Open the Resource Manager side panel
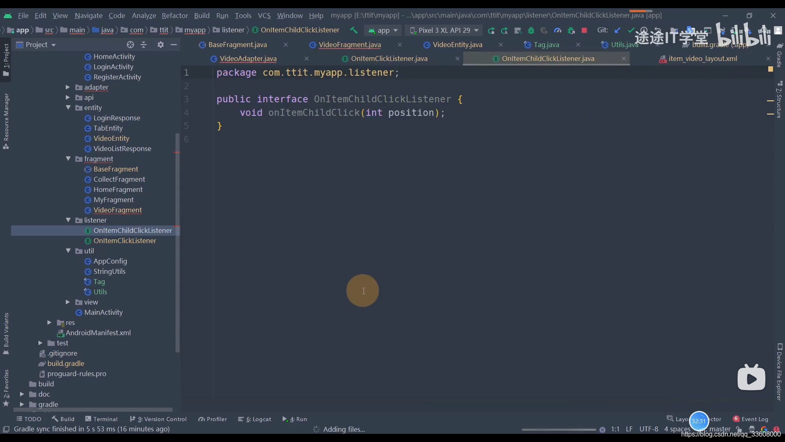The image size is (785, 442). tap(6, 121)
